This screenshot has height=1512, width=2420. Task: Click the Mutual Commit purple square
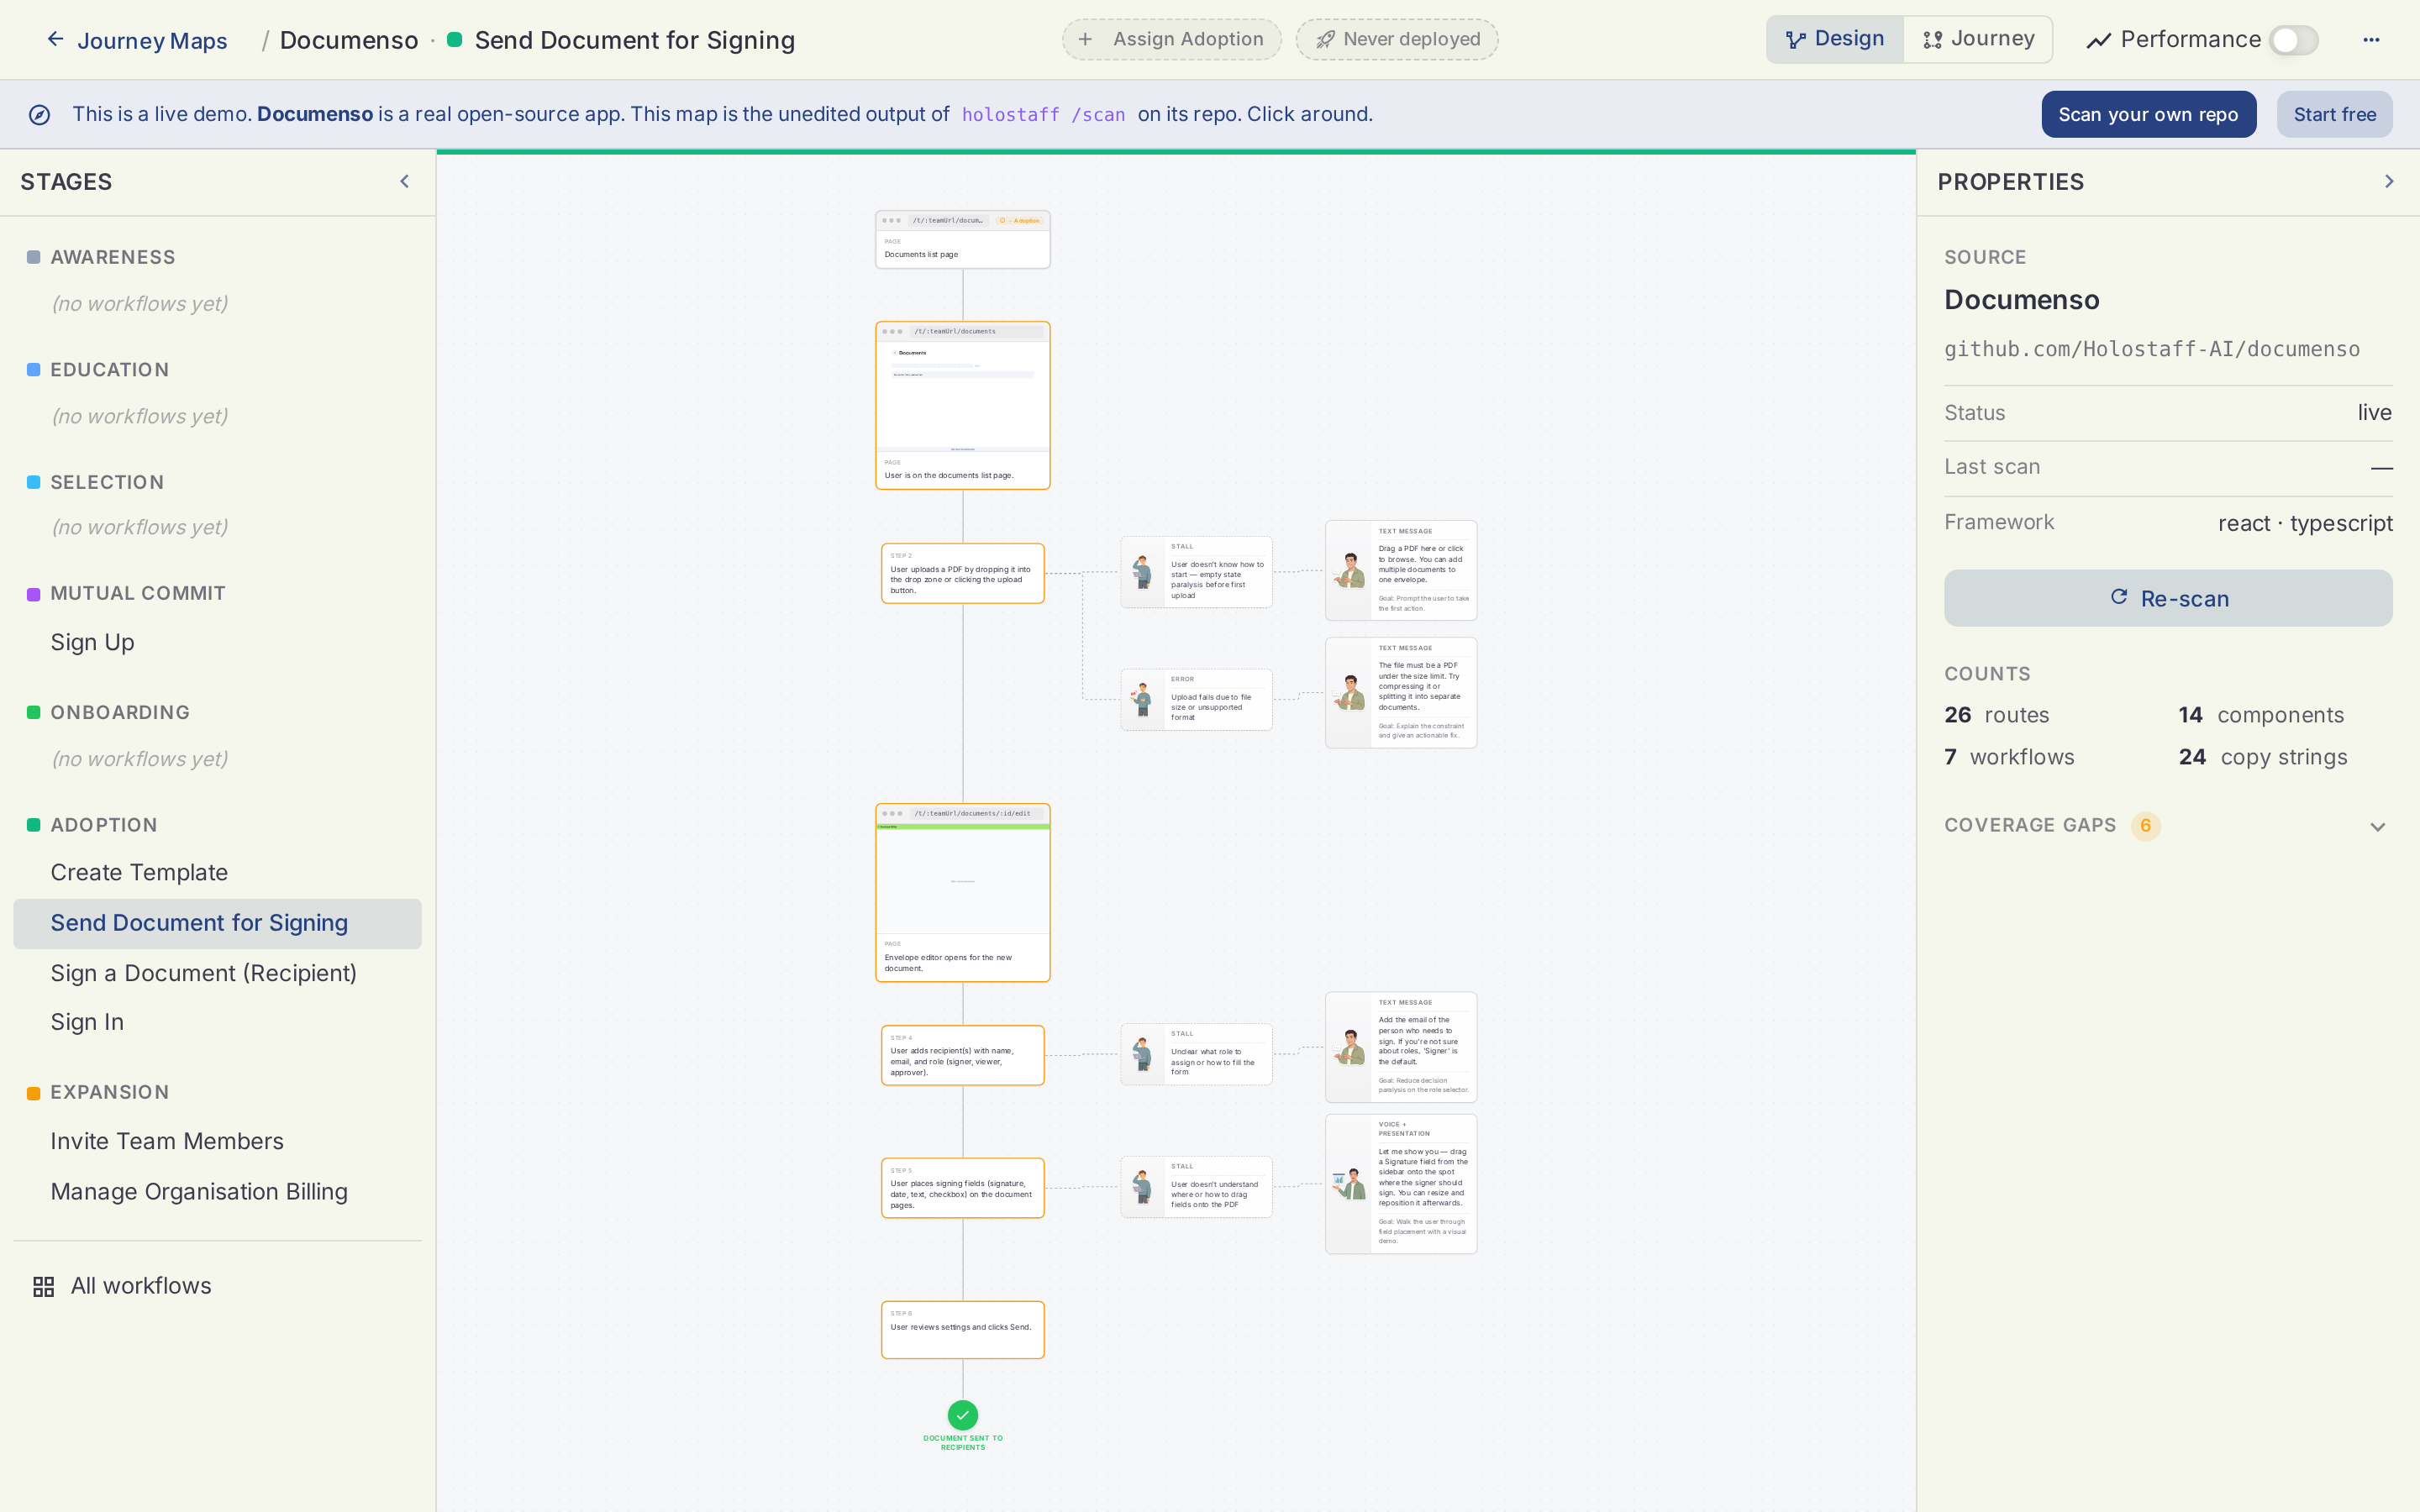pyautogui.click(x=34, y=594)
